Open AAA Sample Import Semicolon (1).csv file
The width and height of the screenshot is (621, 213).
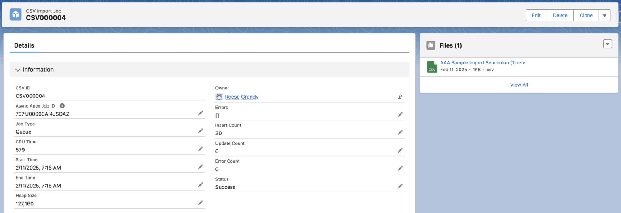tap(482, 62)
